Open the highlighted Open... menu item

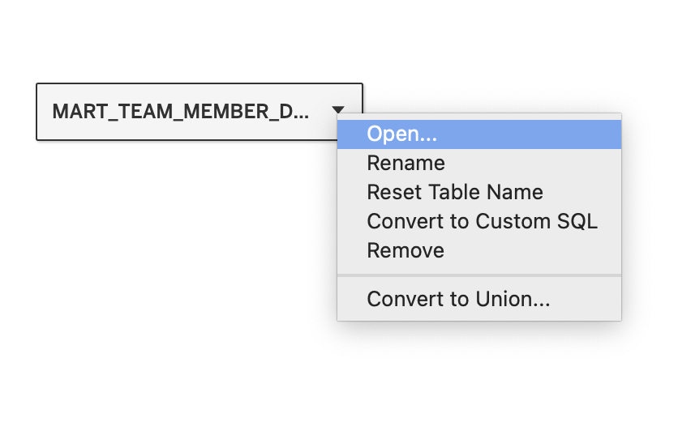[403, 134]
